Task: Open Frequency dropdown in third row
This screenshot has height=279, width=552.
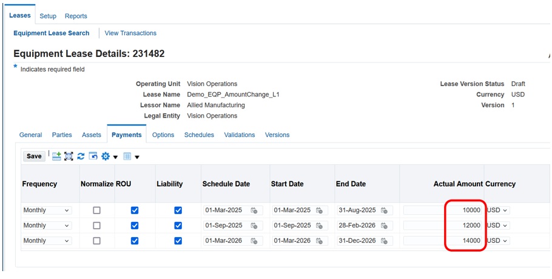Action: pyautogui.click(x=47, y=241)
